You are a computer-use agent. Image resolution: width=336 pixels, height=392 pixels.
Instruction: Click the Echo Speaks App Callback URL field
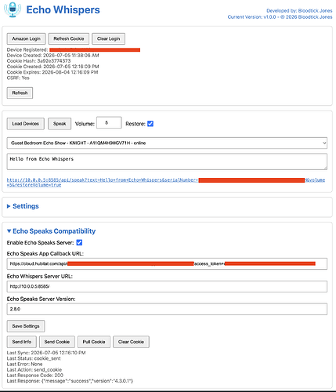(x=167, y=263)
